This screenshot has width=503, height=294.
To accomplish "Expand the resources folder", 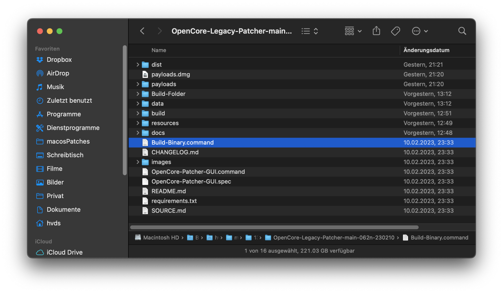I will pos(138,123).
